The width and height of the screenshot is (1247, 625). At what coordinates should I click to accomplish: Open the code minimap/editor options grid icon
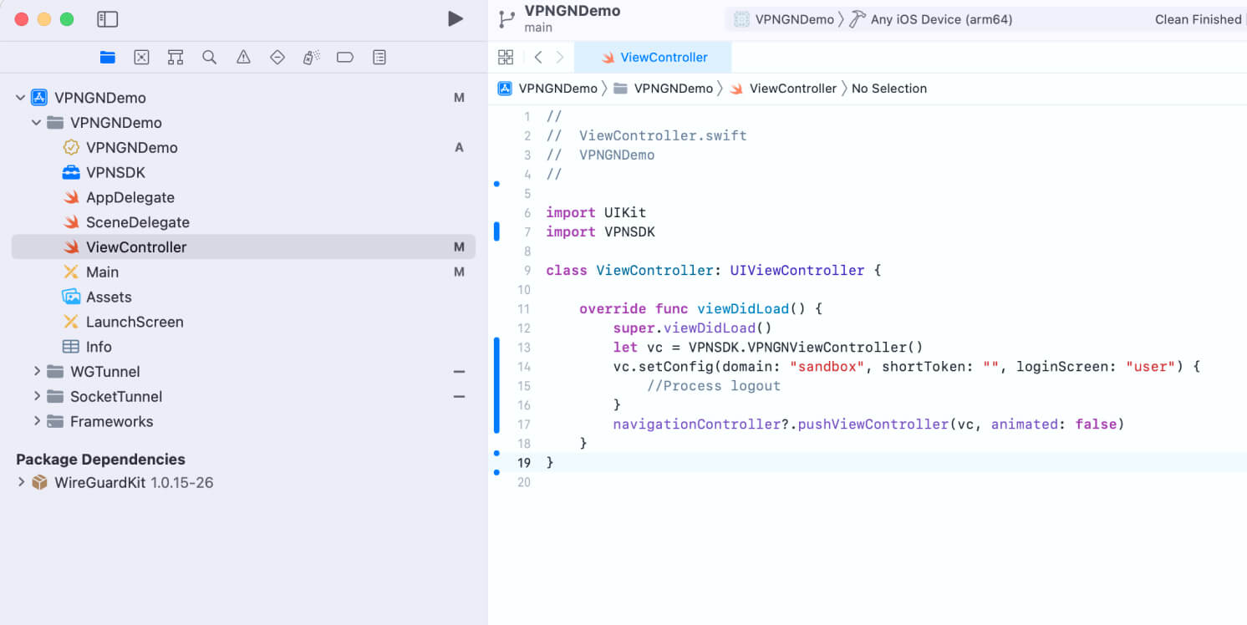[506, 57]
